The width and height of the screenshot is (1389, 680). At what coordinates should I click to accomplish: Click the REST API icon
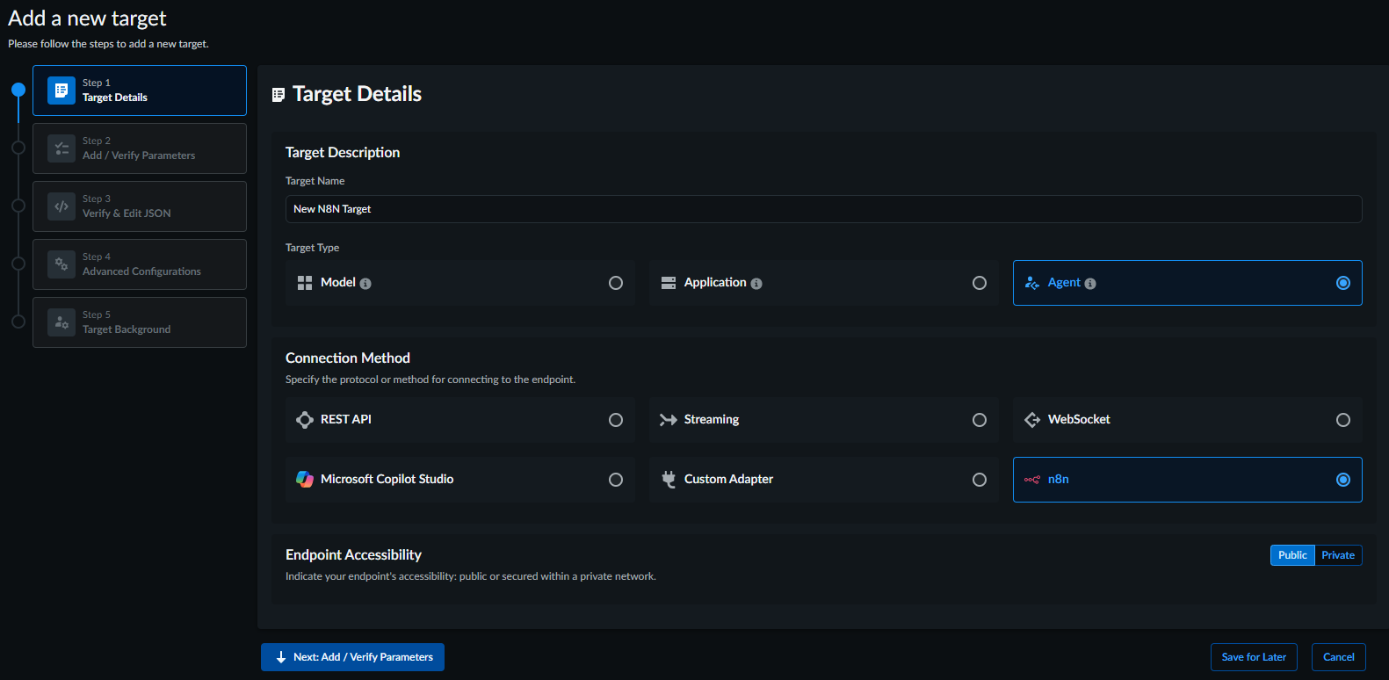tap(305, 420)
